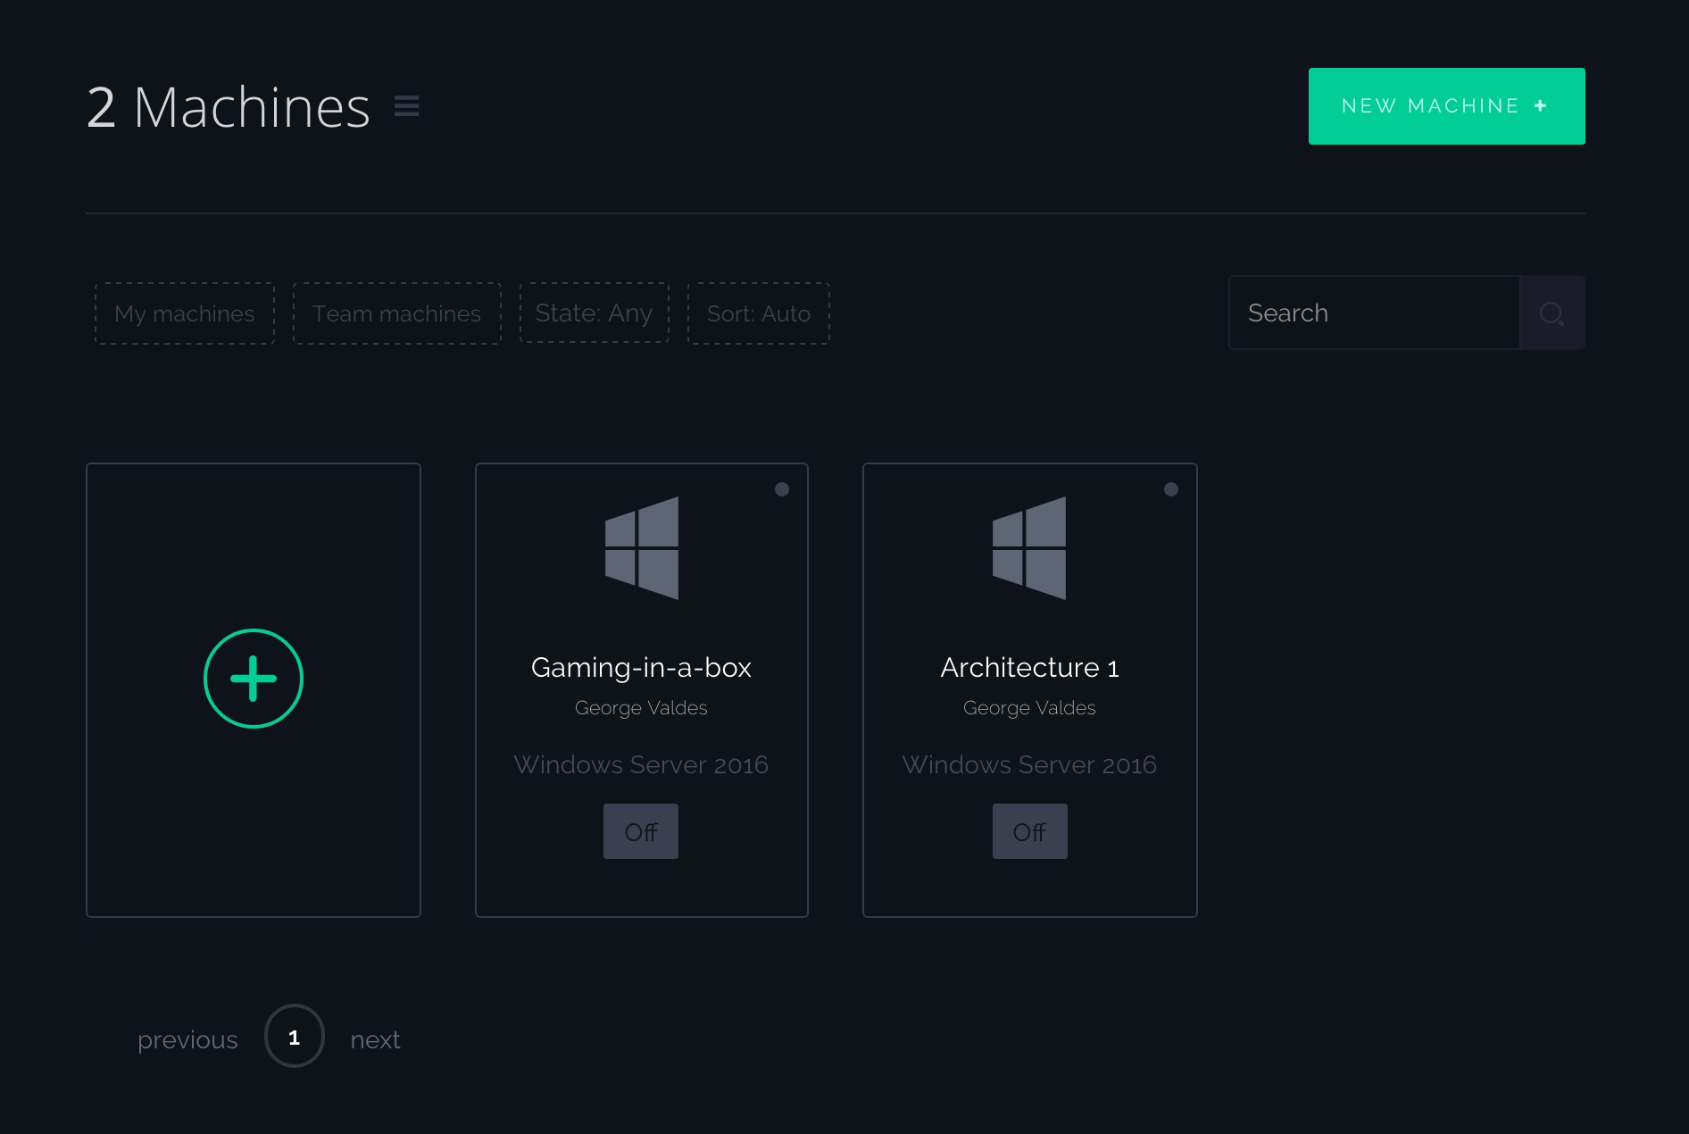Toggle the Off power button for Gaming-in-a-box
Screen dimensions: 1689x1134
[x=641, y=831]
